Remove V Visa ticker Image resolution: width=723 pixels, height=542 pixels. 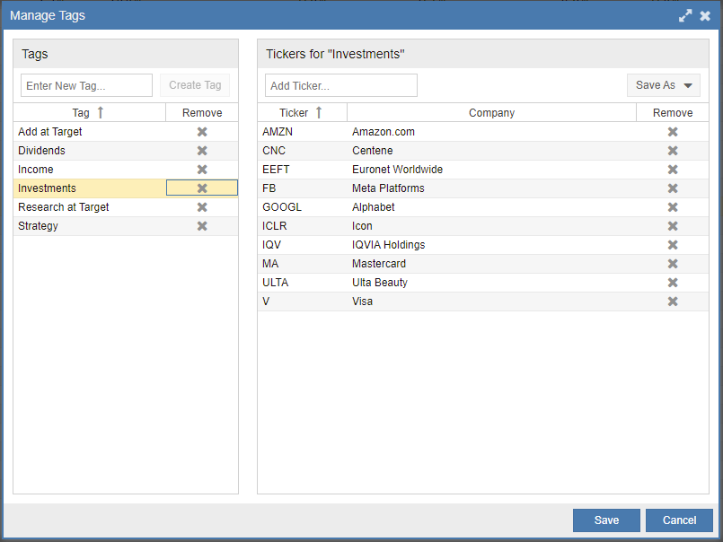pos(673,302)
